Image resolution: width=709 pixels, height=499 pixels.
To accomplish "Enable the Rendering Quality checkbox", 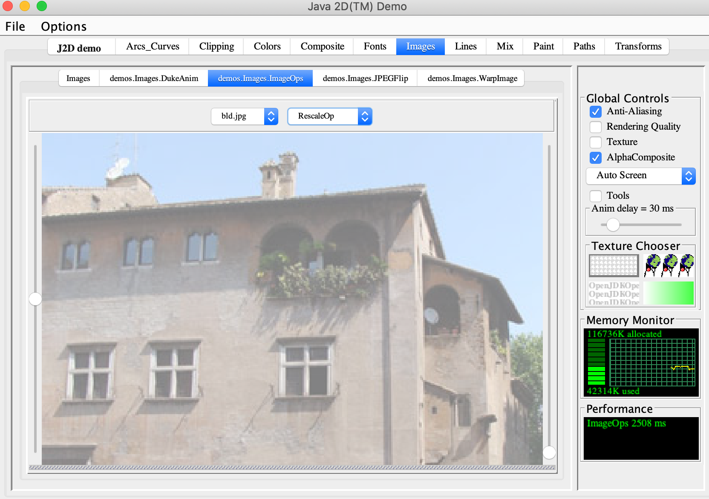I will [x=596, y=127].
